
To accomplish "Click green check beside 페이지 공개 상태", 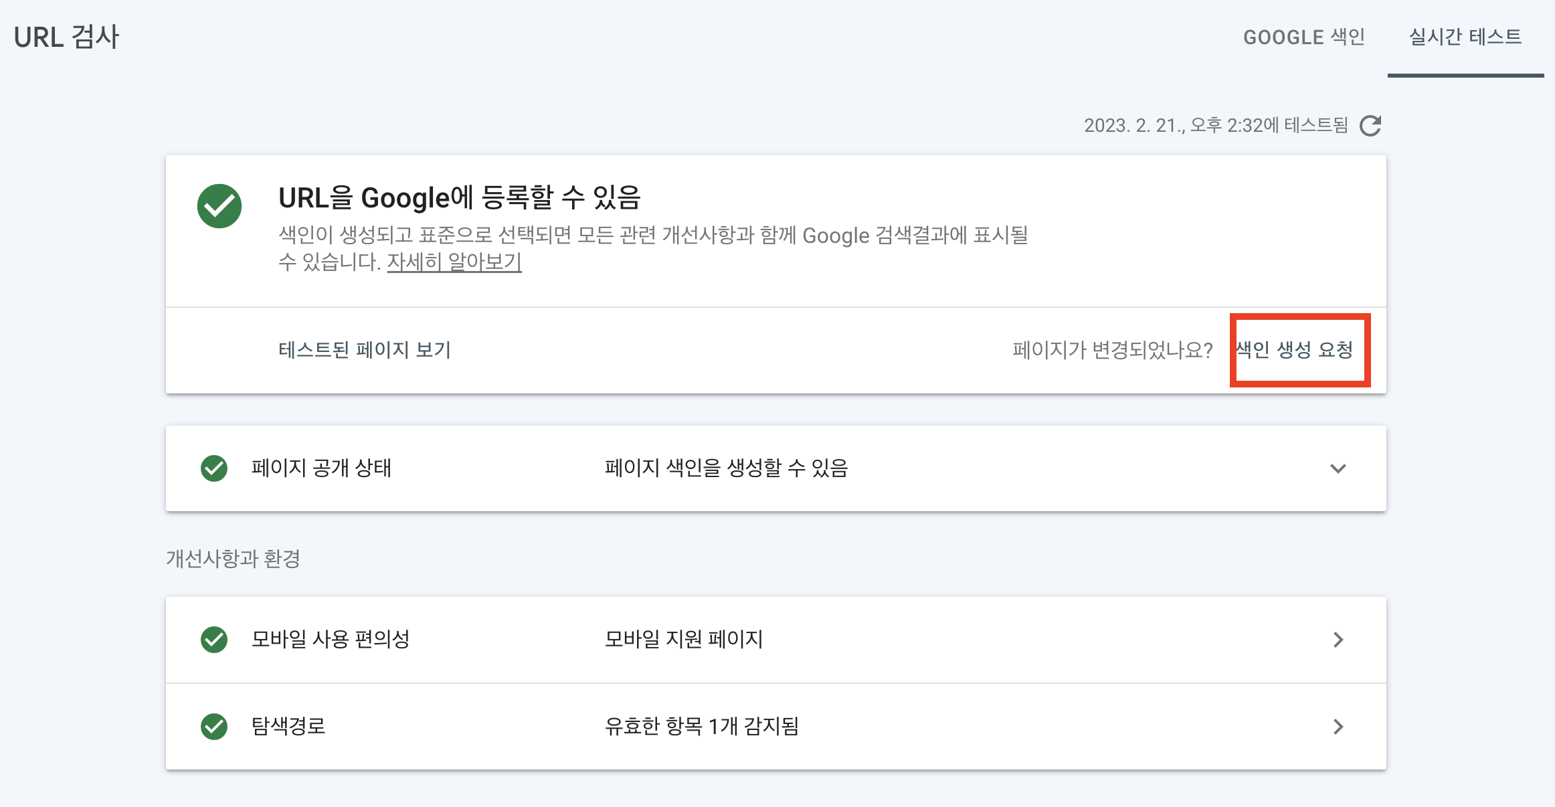I will coord(214,468).
